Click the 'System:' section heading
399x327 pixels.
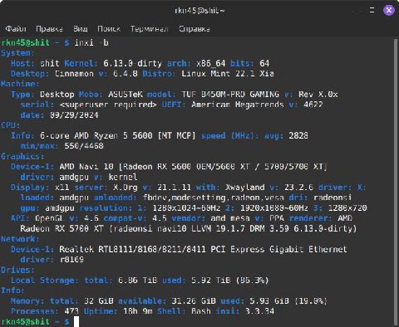click(x=17, y=53)
